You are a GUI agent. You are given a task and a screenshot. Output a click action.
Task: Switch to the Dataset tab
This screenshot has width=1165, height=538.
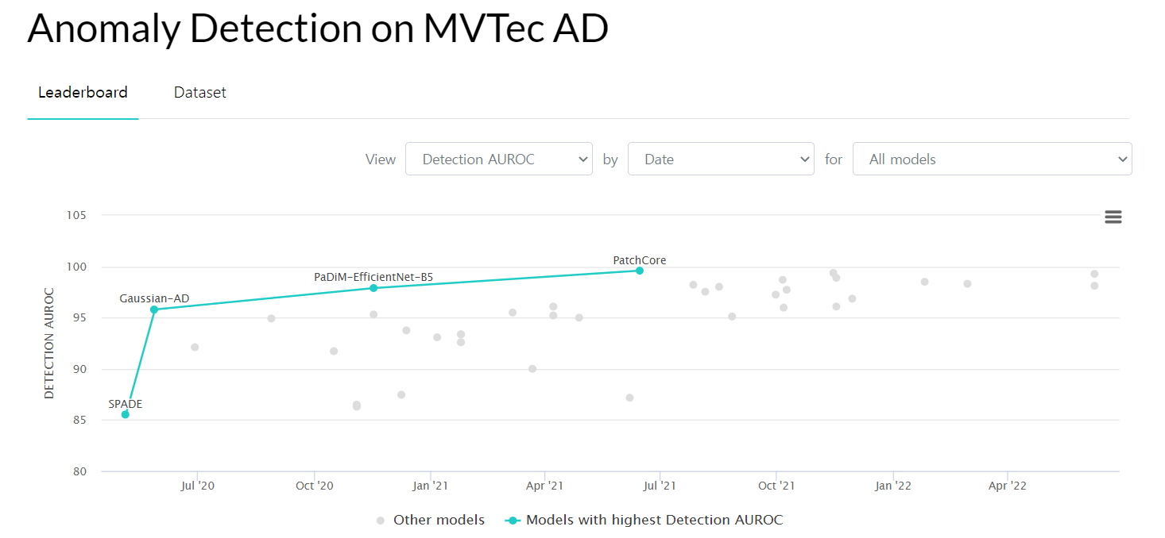point(199,92)
